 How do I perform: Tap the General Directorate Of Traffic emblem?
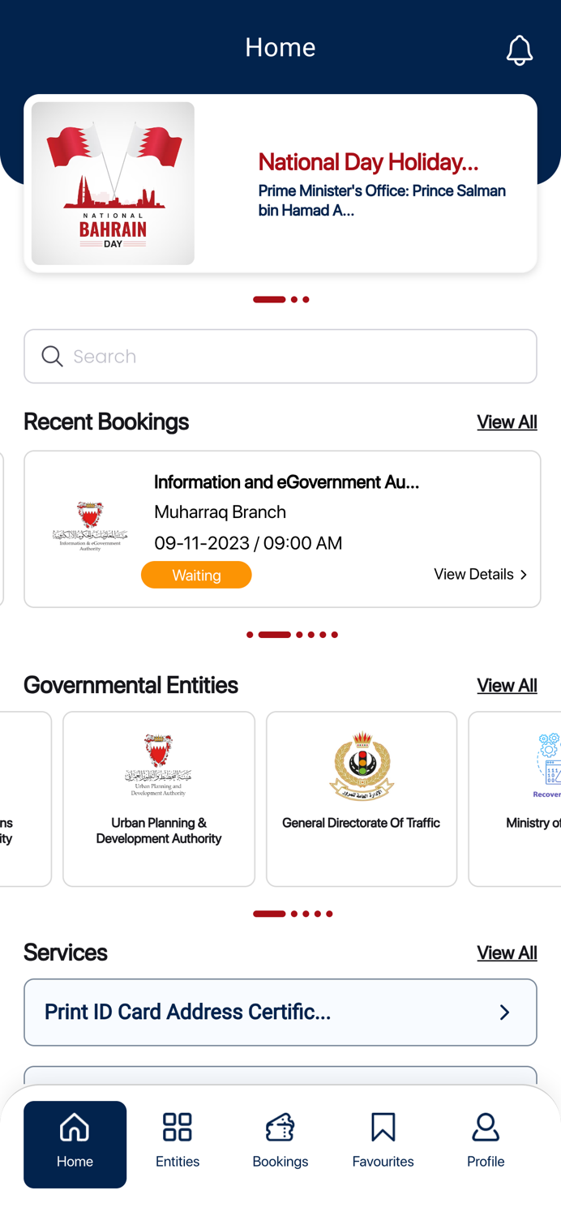click(362, 764)
